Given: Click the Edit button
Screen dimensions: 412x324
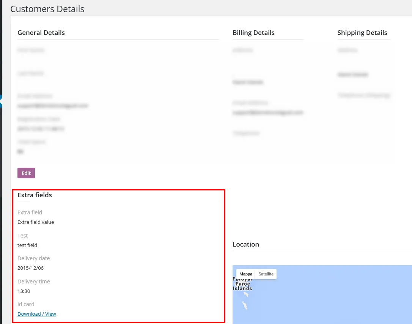Looking at the screenshot, I should point(26,173).
